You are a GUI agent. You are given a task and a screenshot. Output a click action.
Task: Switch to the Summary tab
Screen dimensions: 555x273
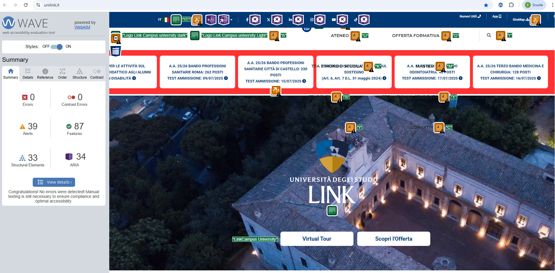click(11, 74)
